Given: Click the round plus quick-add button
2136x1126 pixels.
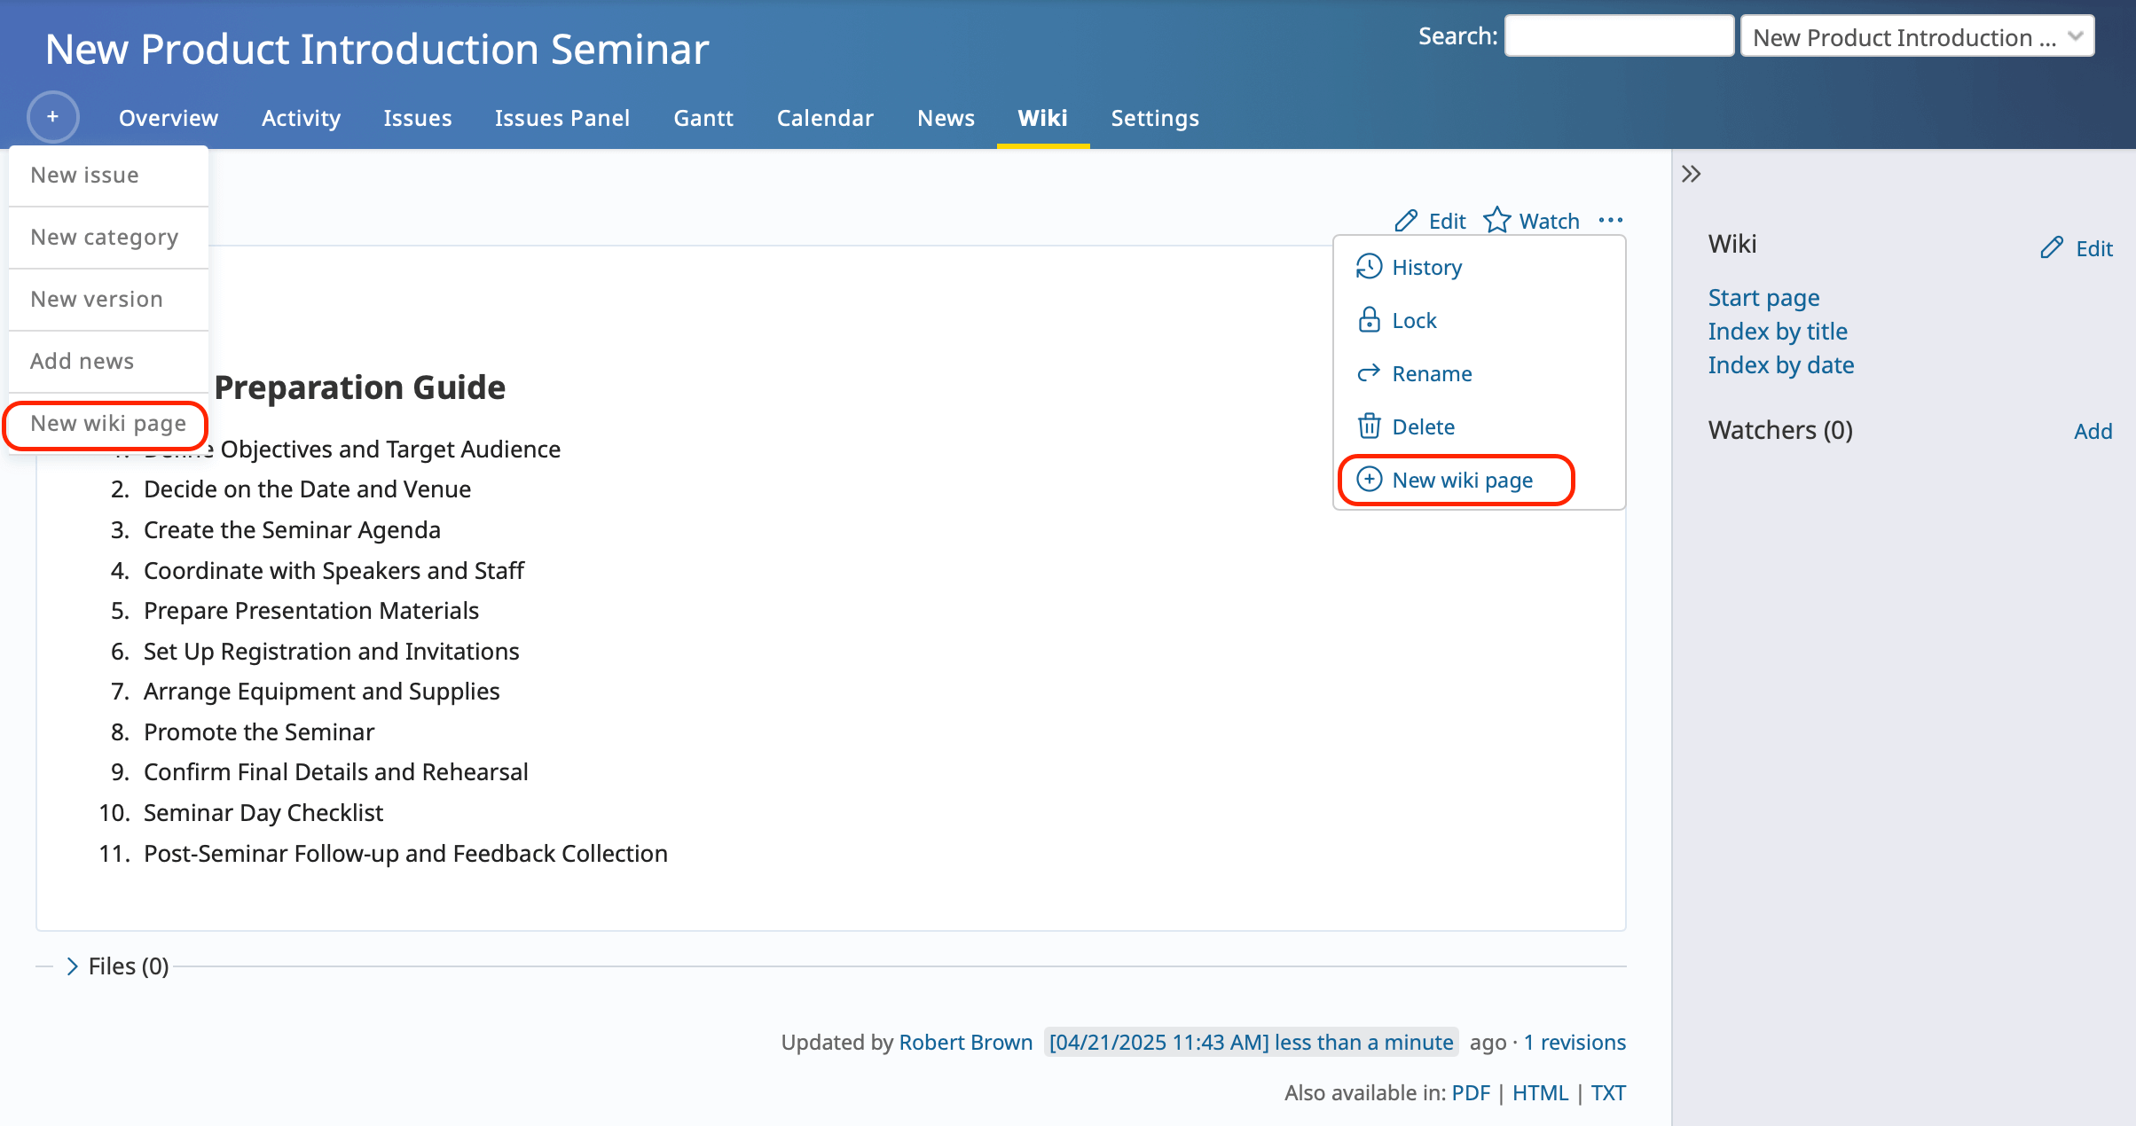Looking at the screenshot, I should point(53,117).
